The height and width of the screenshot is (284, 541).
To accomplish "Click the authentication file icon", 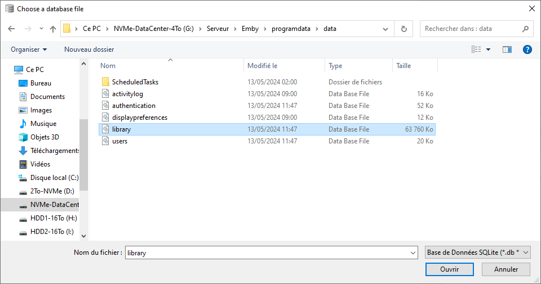I will [x=105, y=105].
